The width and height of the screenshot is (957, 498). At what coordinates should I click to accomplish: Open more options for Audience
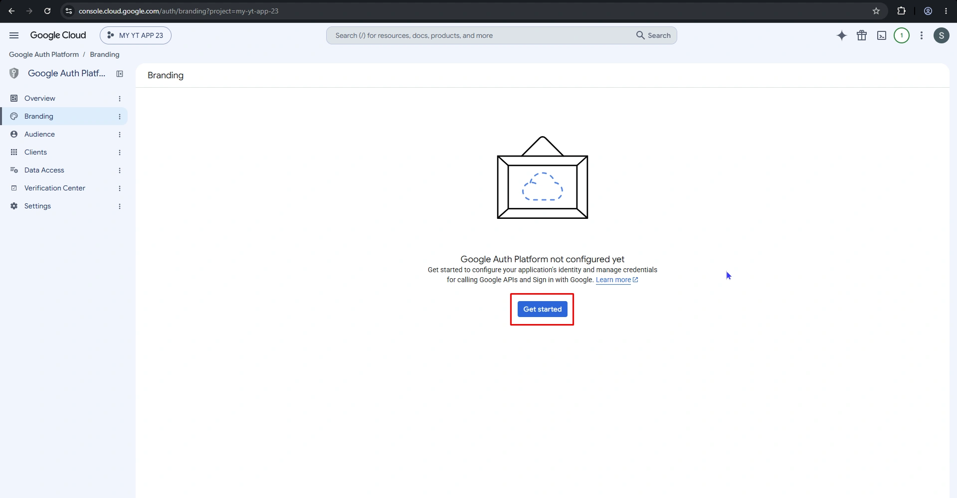tap(120, 135)
